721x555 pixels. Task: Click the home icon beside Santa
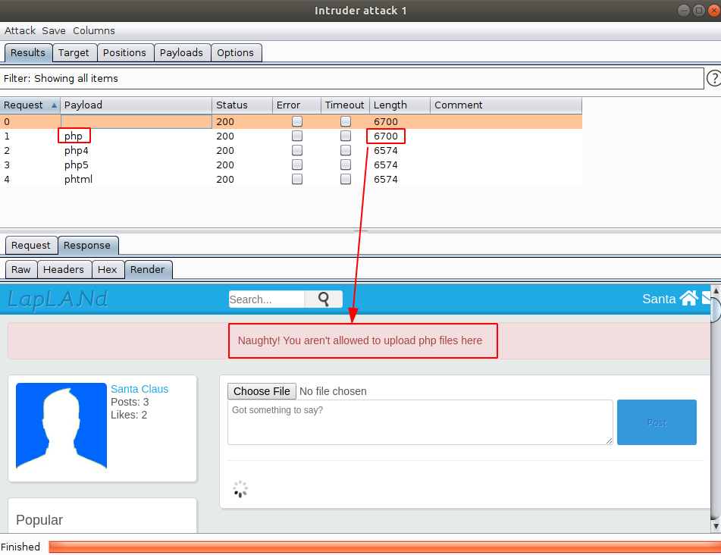coord(688,298)
